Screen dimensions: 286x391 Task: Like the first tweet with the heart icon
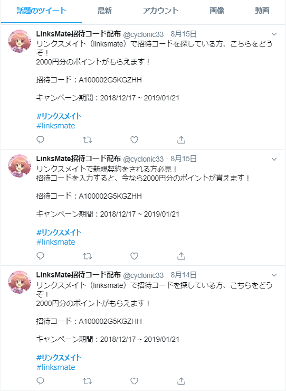[134, 140]
